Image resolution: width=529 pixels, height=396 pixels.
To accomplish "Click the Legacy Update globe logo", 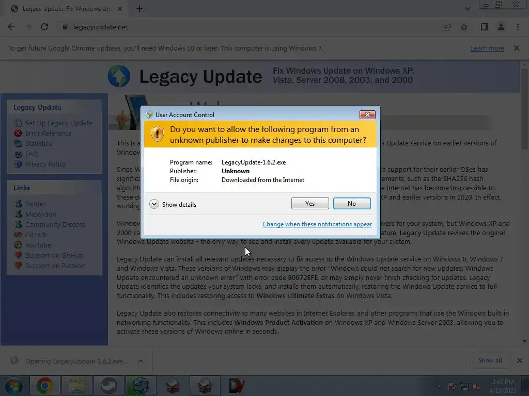I will click(119, 76).
